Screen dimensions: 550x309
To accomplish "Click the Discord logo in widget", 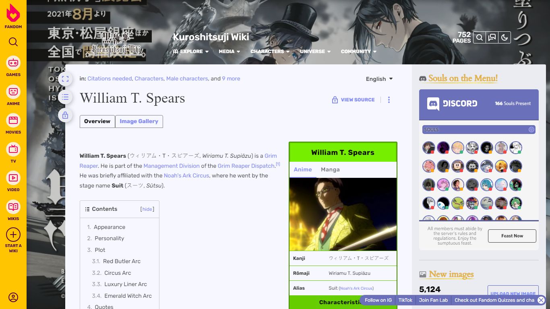I will click(x=452, y=103).
